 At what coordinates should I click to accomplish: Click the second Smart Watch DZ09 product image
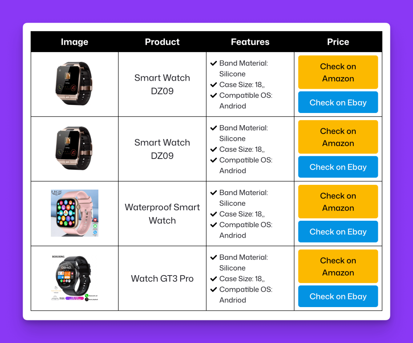point(74,148)
